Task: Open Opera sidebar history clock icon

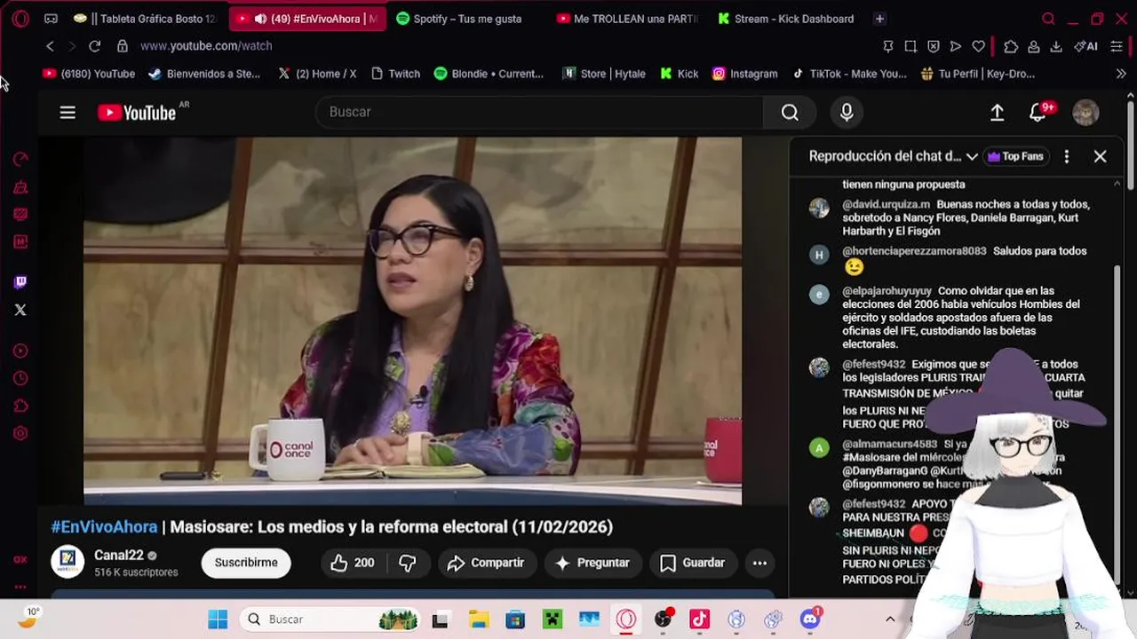Action: point(20,379)
